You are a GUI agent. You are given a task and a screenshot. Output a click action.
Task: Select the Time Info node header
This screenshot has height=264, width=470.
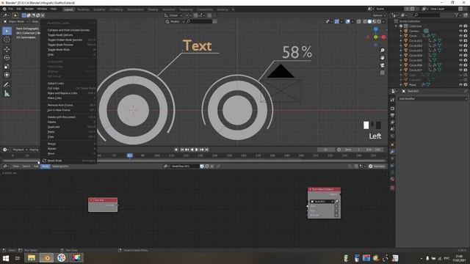103,200
